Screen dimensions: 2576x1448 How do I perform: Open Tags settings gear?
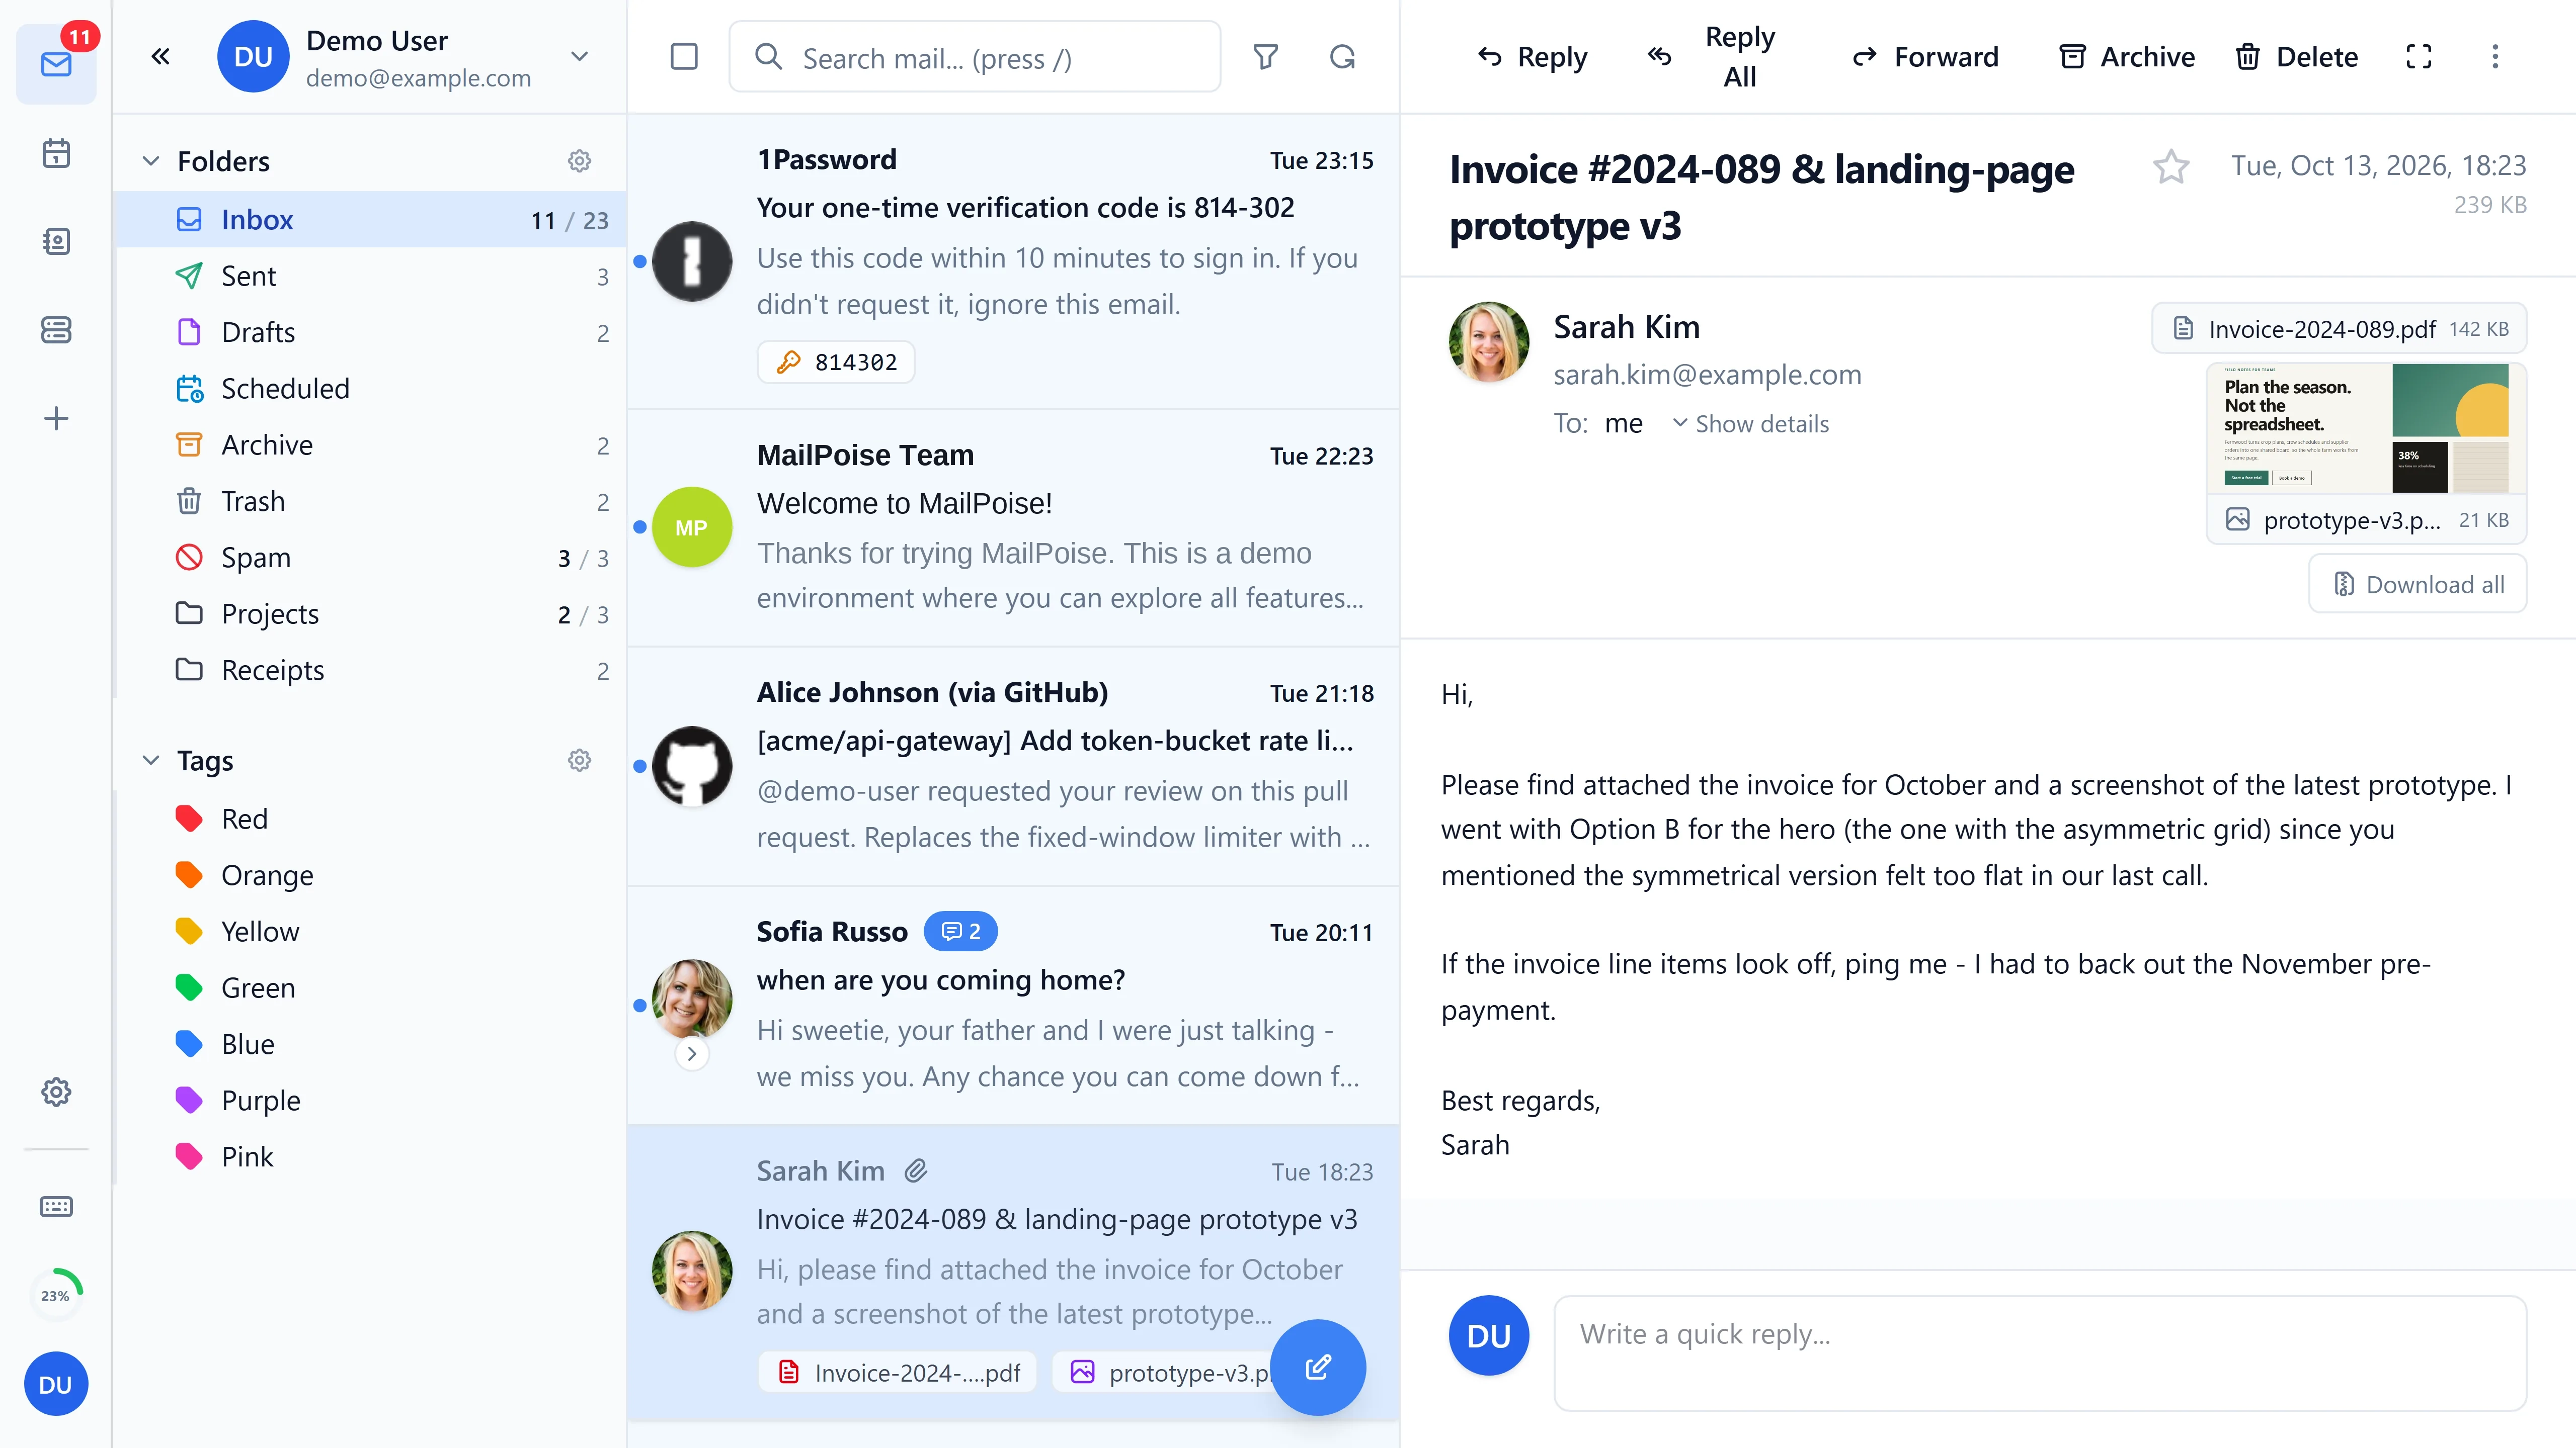click(580, 761)
